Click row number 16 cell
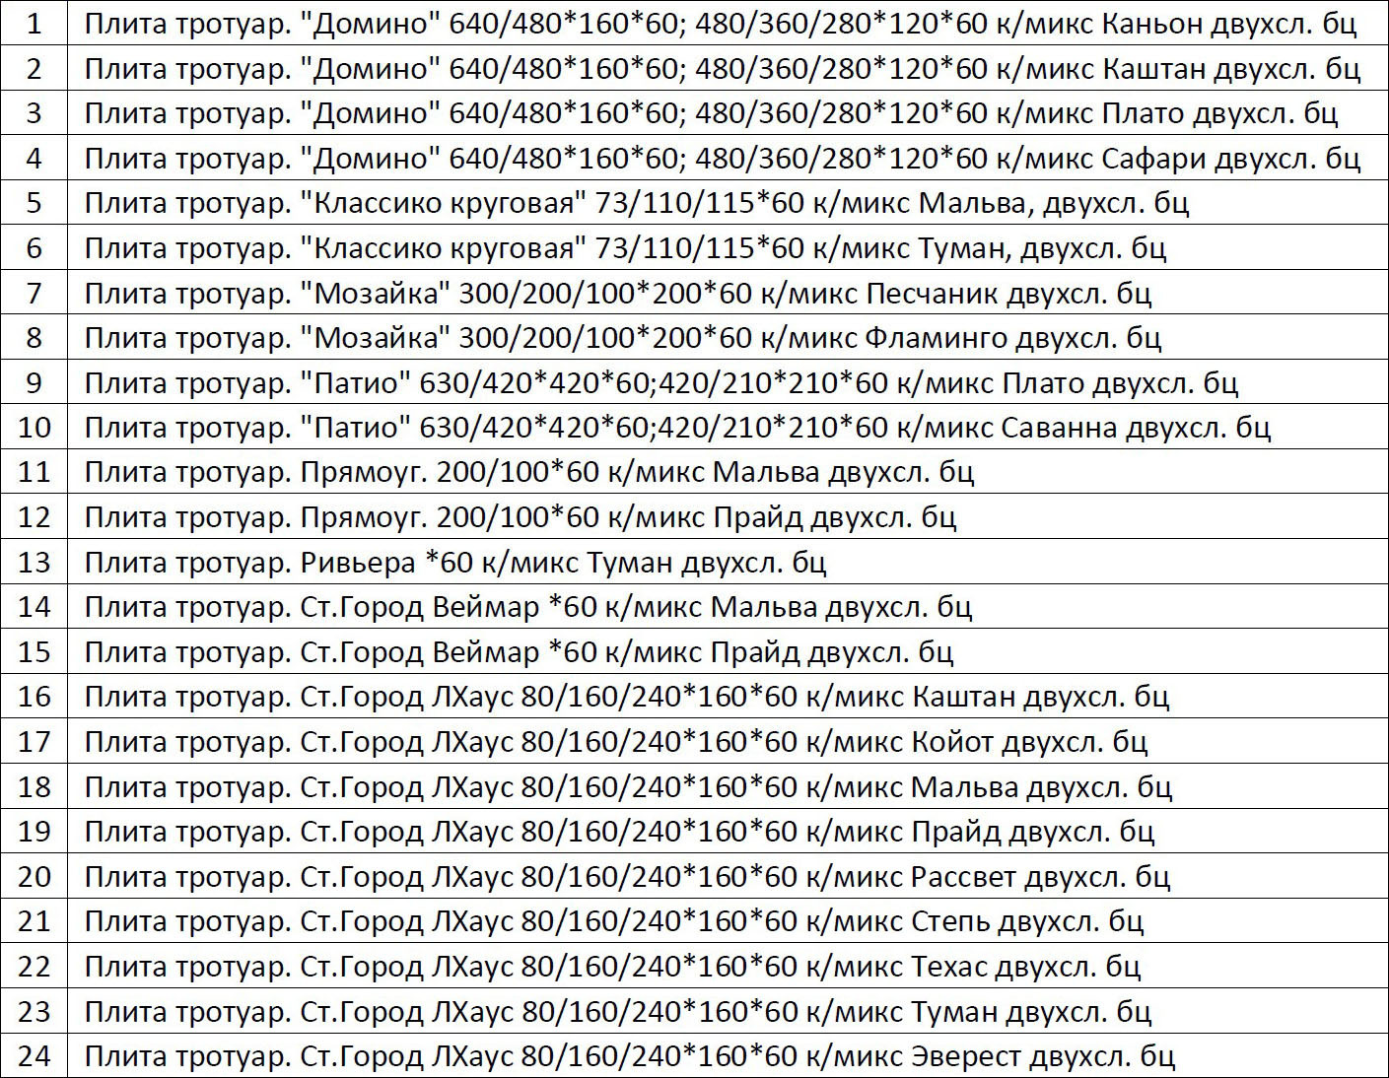 click(x=34, y=697)
